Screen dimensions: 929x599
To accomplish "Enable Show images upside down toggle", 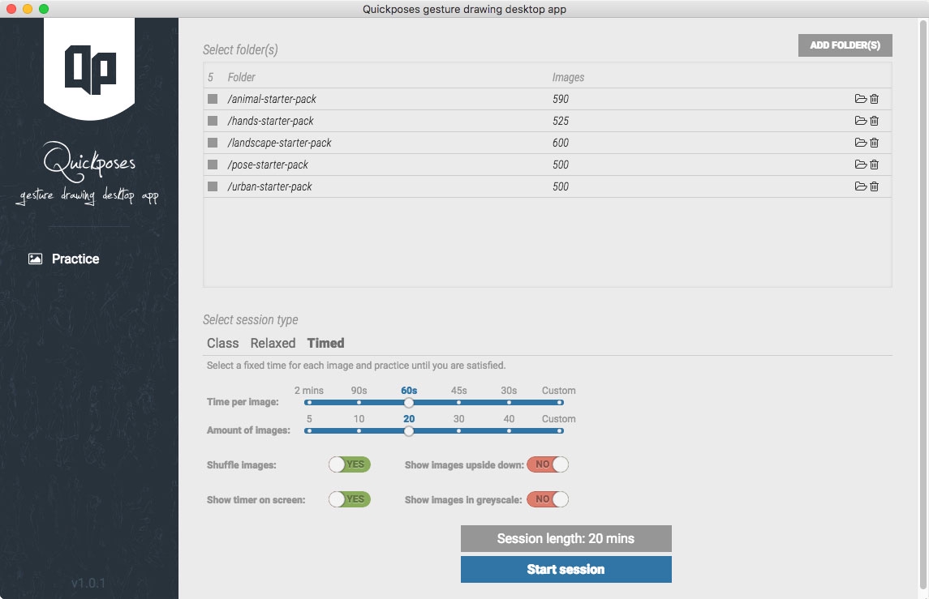I will 548,464.
